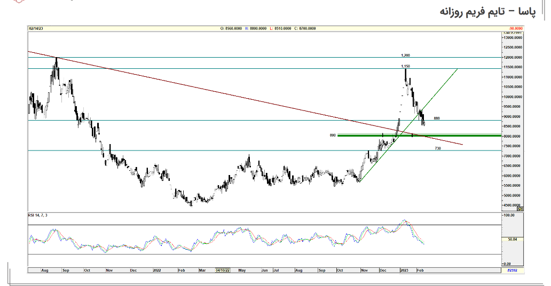Click the 800 label left of green band
The height and width of the screenshot is (286, 551).
click(332, 136)
